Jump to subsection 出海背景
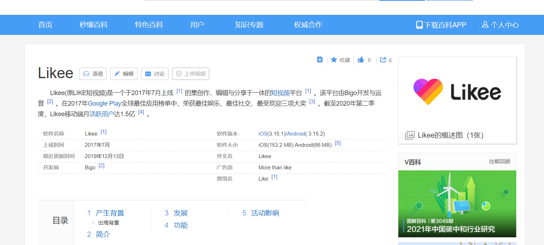The image size is (544, 245). point(109,223)
